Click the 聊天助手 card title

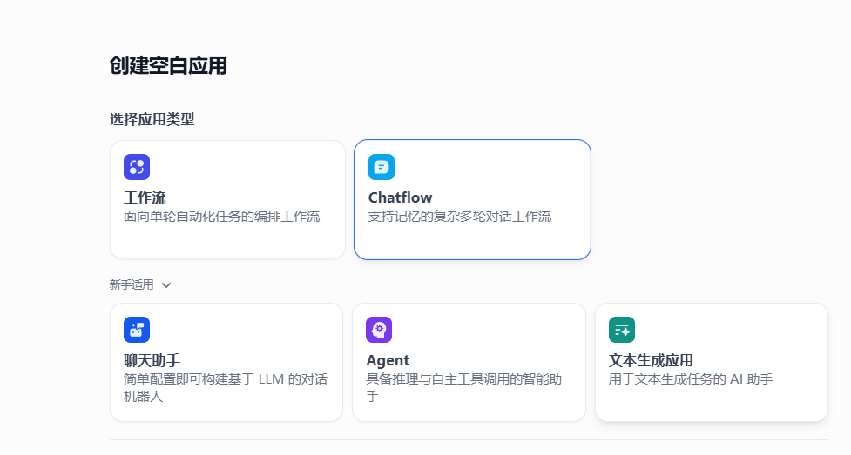click(x=152, y=360)
